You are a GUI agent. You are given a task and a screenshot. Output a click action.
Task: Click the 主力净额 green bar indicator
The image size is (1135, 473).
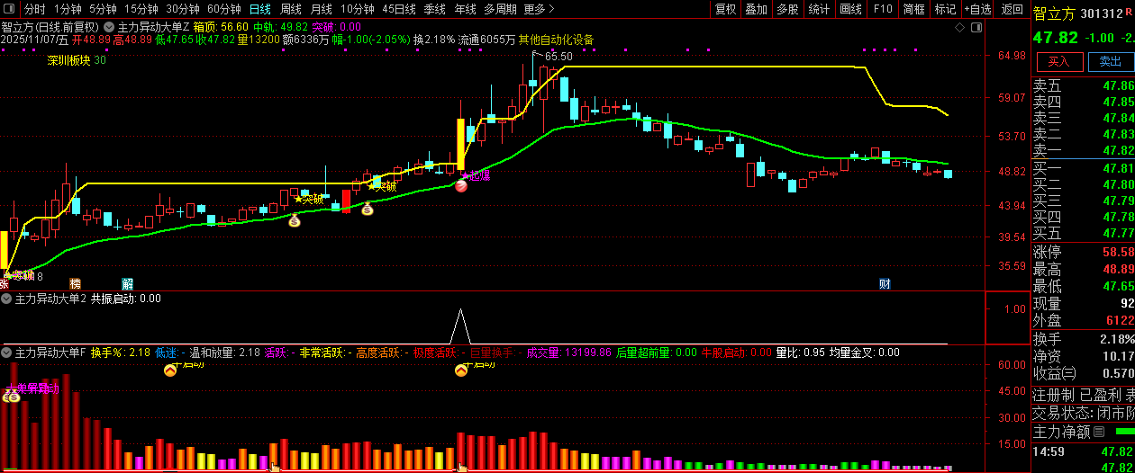(1125, 432)
